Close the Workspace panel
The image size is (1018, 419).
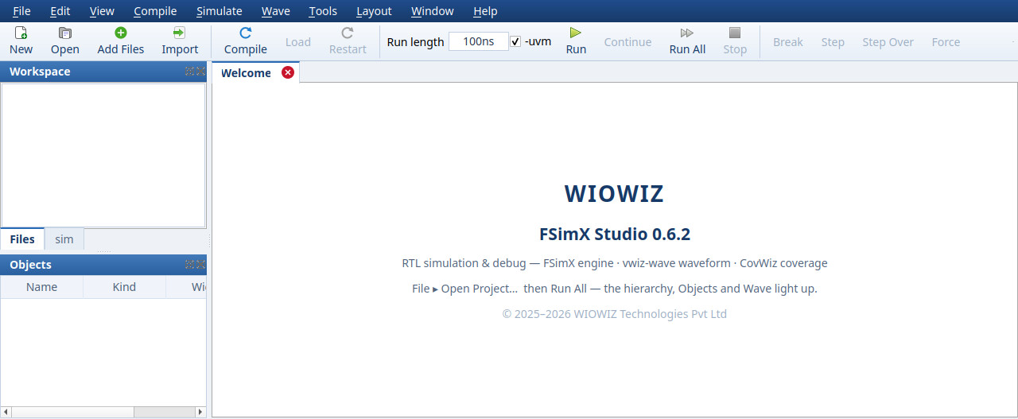pos(200,71)
